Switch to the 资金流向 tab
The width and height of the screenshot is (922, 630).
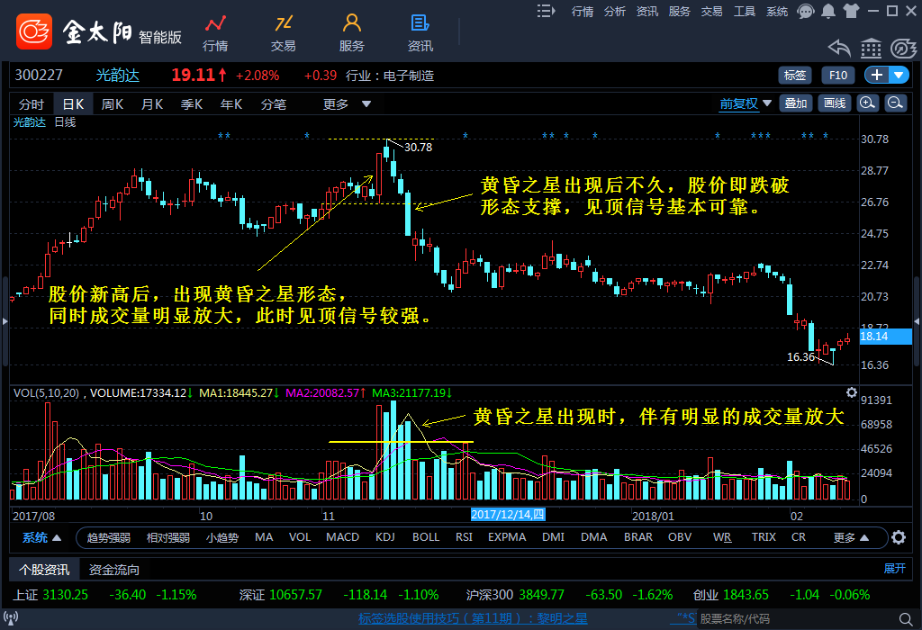point(114,570)
